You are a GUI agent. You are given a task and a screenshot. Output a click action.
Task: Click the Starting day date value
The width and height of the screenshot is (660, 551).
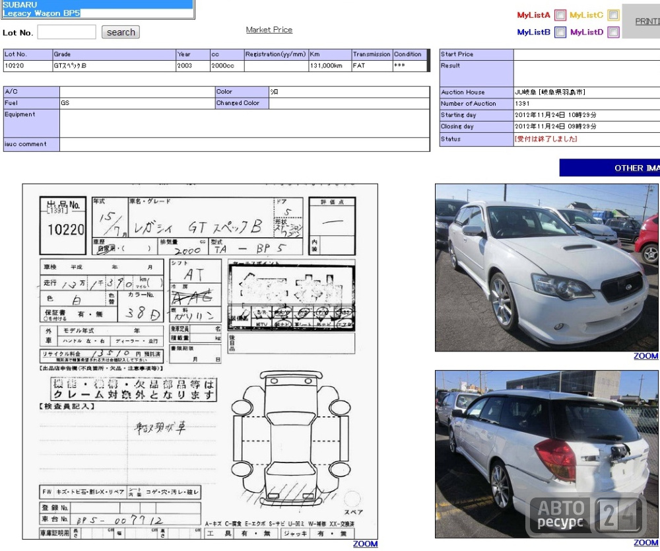555,115
